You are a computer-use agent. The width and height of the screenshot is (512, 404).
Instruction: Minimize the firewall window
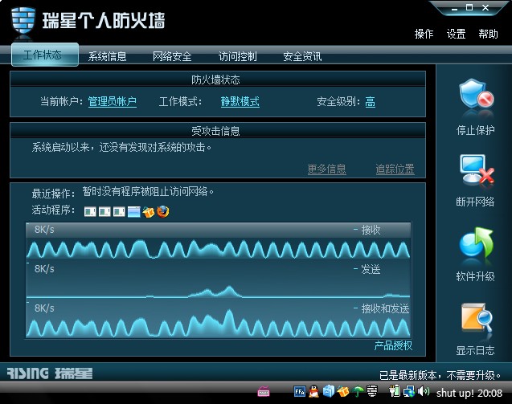[x=455, y=8]
